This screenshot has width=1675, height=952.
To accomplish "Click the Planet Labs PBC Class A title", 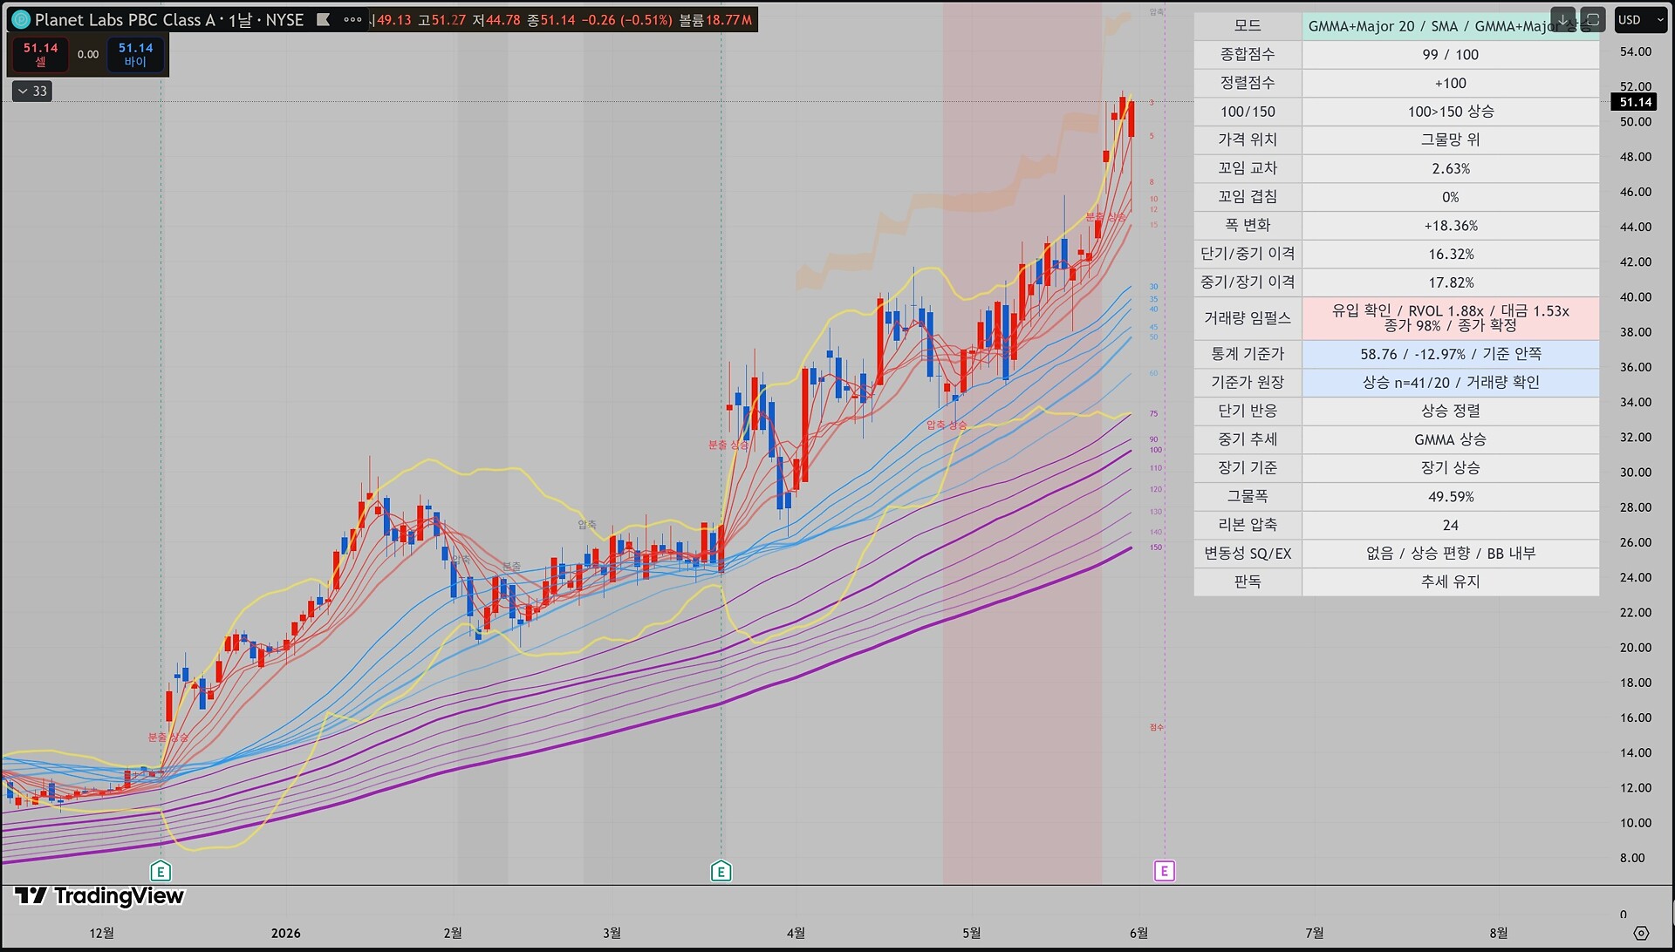I will point(124,19).
